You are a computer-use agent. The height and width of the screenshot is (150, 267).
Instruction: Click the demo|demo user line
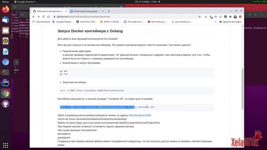64,134
